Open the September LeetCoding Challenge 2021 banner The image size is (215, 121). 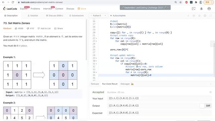pos(145,7)
